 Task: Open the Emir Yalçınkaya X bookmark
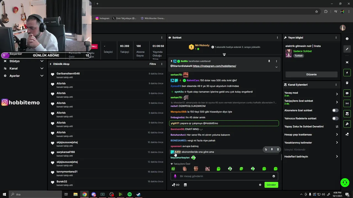(124, 18)
